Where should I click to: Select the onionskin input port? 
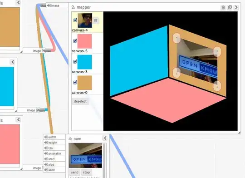(54, 153)
